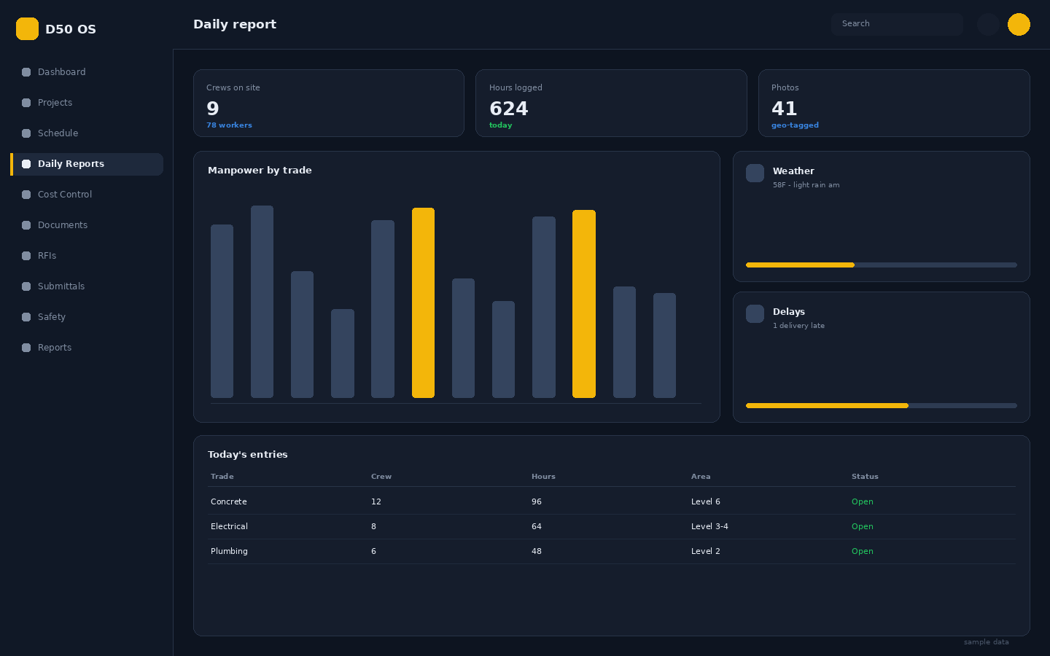Click the 1 delivery late text
Screen dimensions: 1050x656
[798, 326]
